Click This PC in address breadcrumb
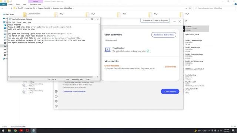 pyautogui.click(x=20, y=8)
